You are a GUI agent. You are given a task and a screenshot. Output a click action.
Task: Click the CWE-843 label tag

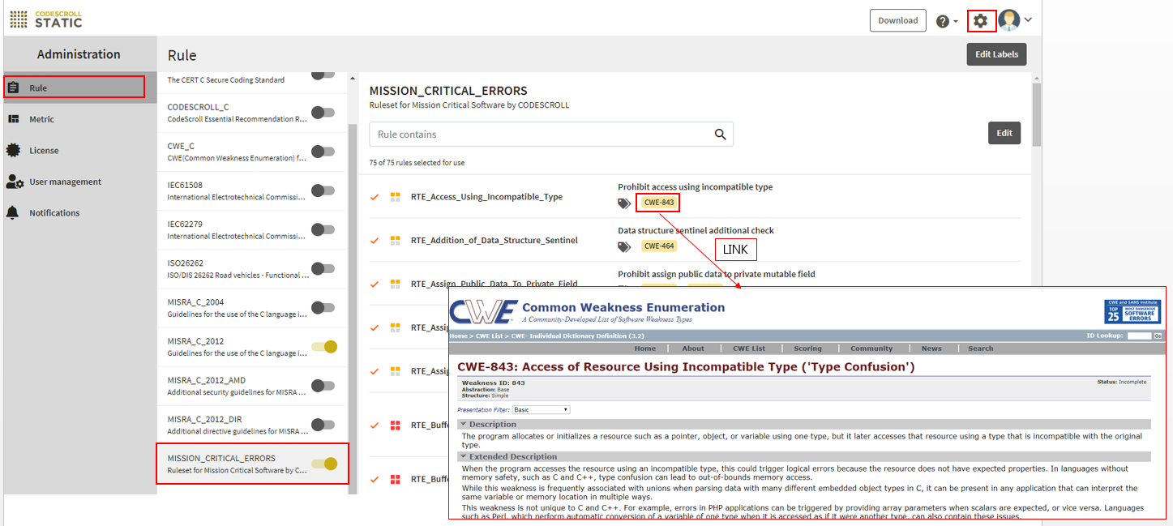click(658, 203)
